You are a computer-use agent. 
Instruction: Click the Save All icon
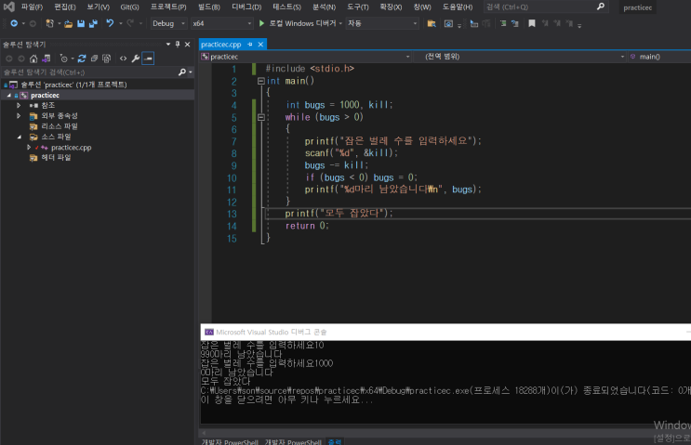[93, 23]
